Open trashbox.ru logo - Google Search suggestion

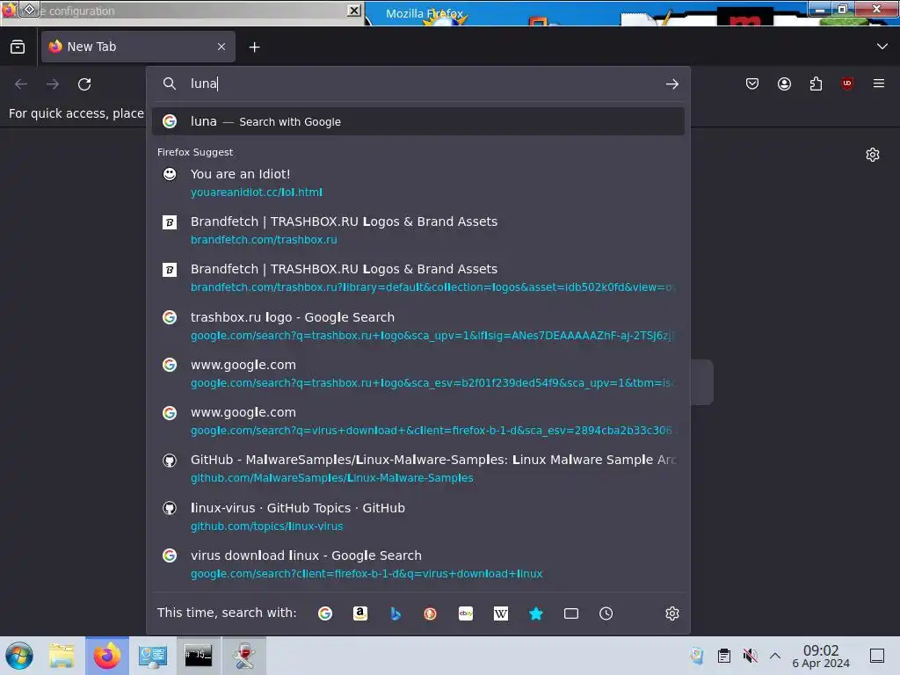click(417, 326)
